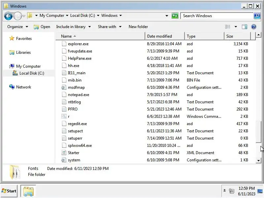264x198 pixels.
Task: Go back with the blue Back arrow
Action: coord(9,16)
